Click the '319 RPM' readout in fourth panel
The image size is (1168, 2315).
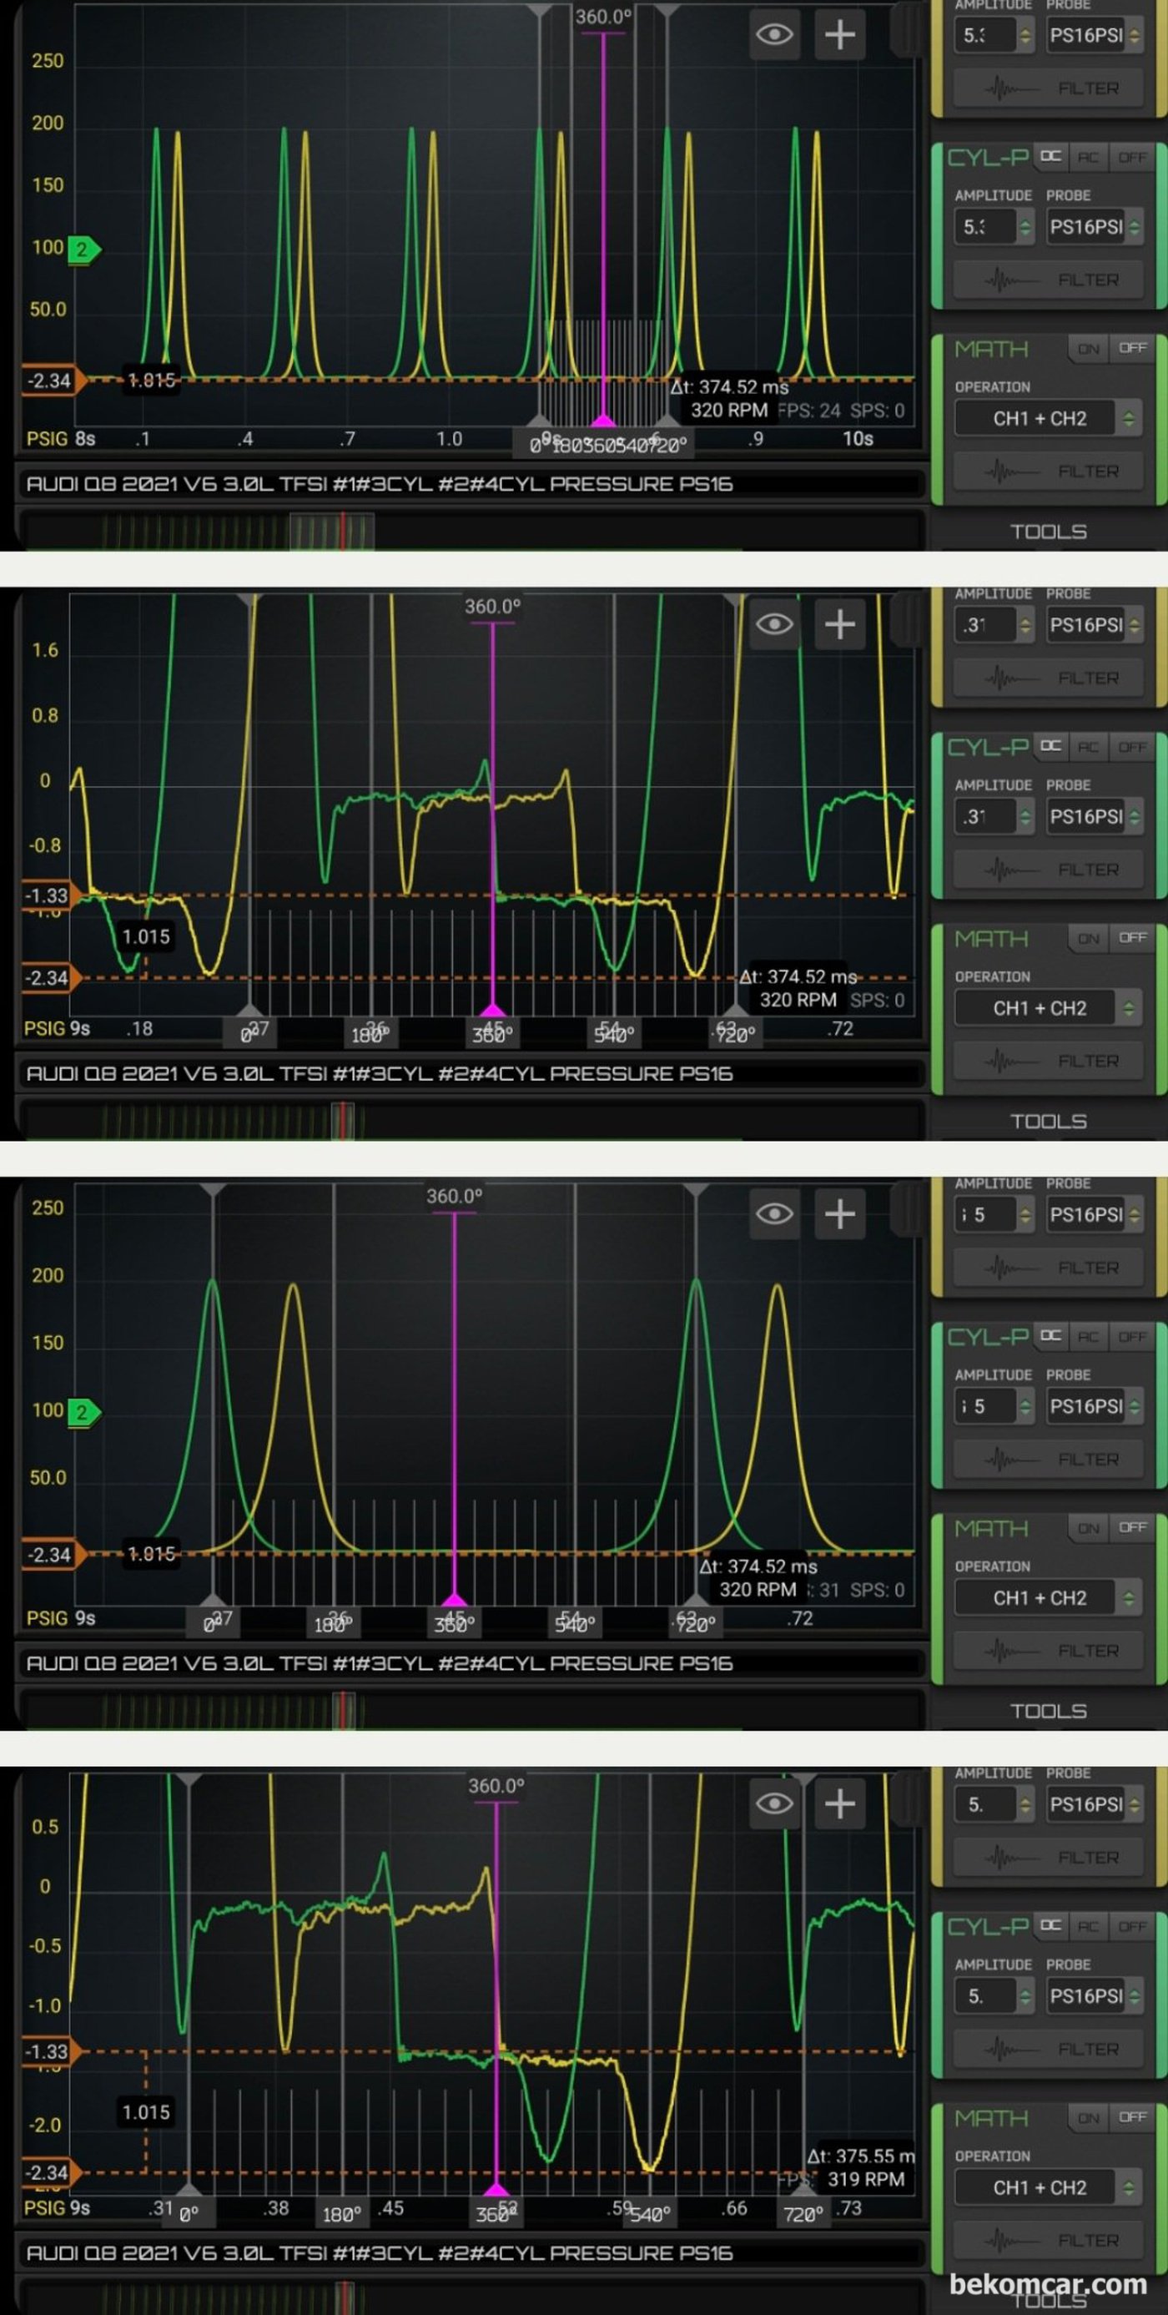click(x=865, y=2179)
